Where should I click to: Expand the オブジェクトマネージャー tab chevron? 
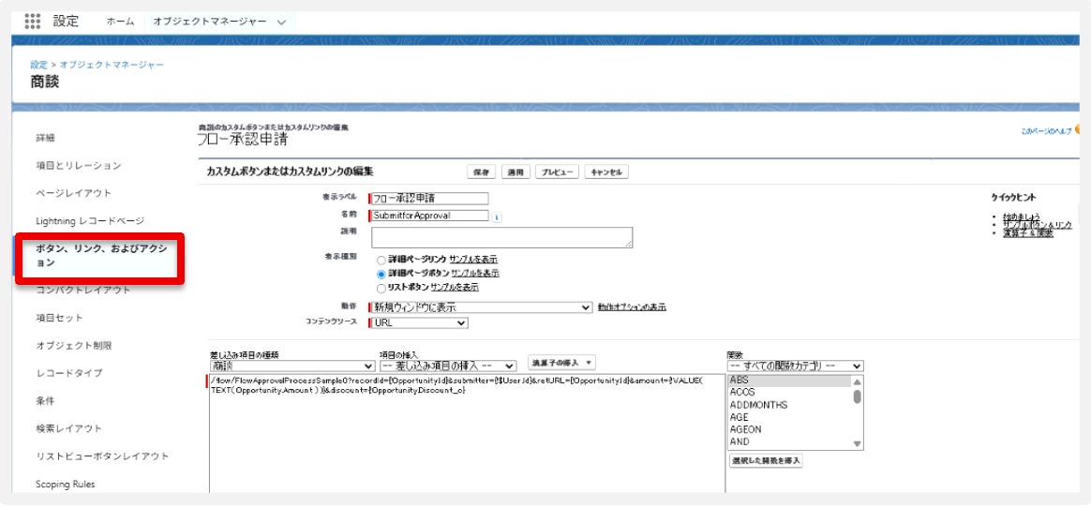[281, 22]
